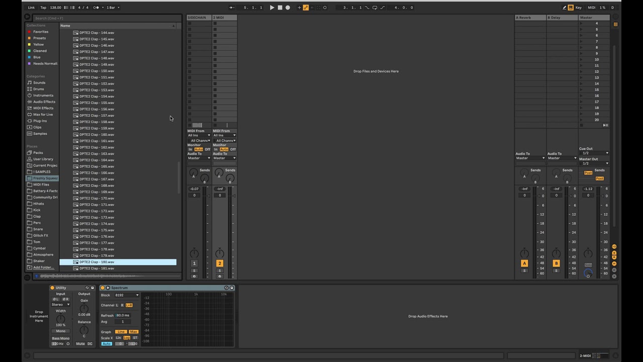Click the A return track activator
643x362 pixels.
[524, 263]
